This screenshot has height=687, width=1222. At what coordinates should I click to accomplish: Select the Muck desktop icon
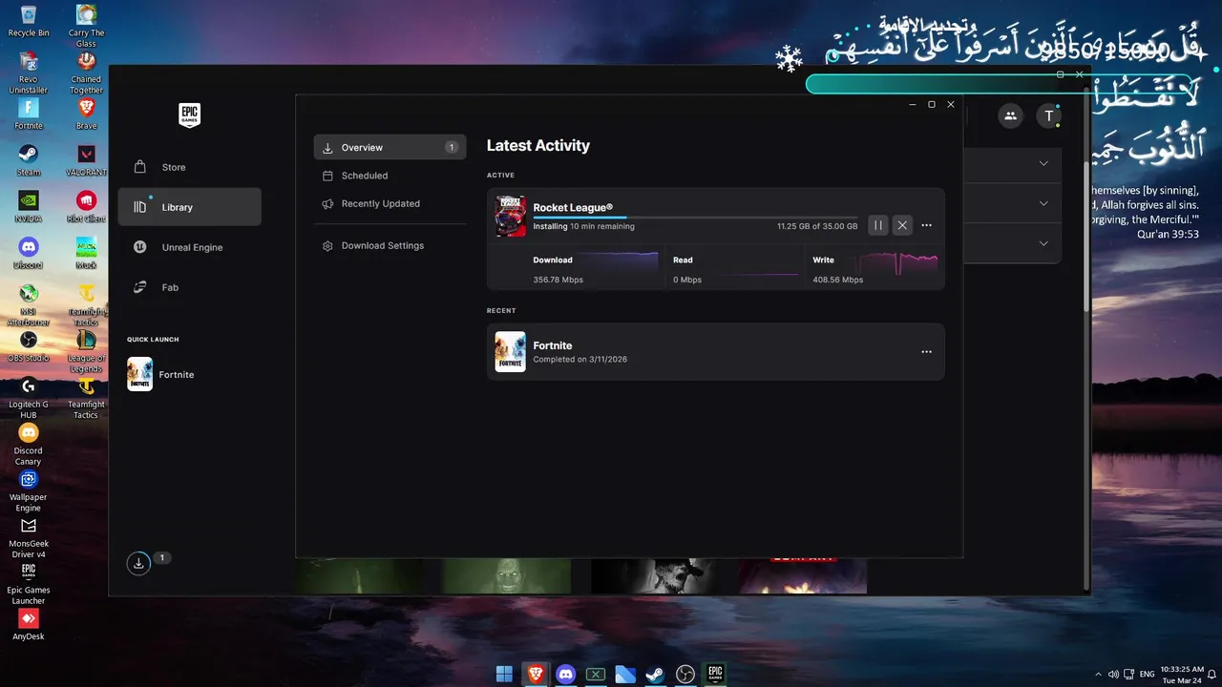86,254
